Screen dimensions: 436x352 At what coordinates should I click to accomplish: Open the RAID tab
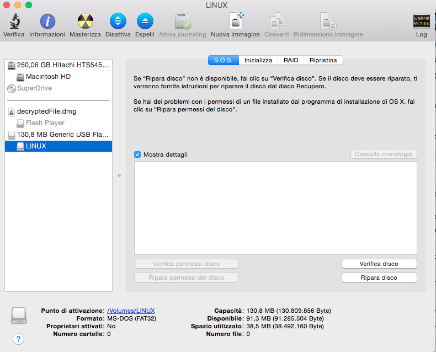tap(291, 60)
